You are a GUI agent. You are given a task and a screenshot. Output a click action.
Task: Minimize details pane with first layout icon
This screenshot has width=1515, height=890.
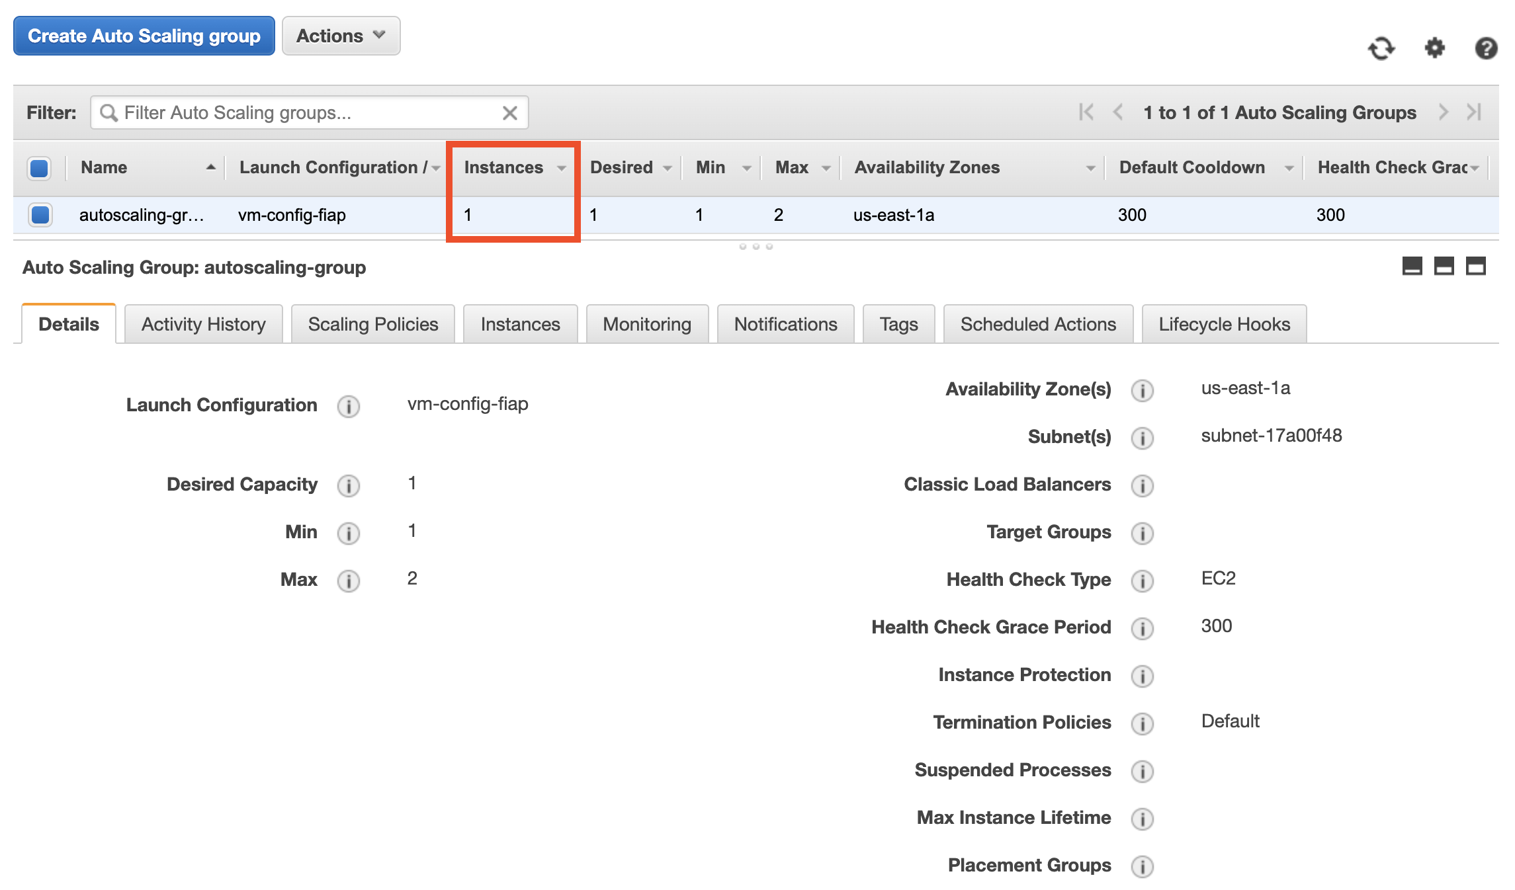[x=1412, y=266]
